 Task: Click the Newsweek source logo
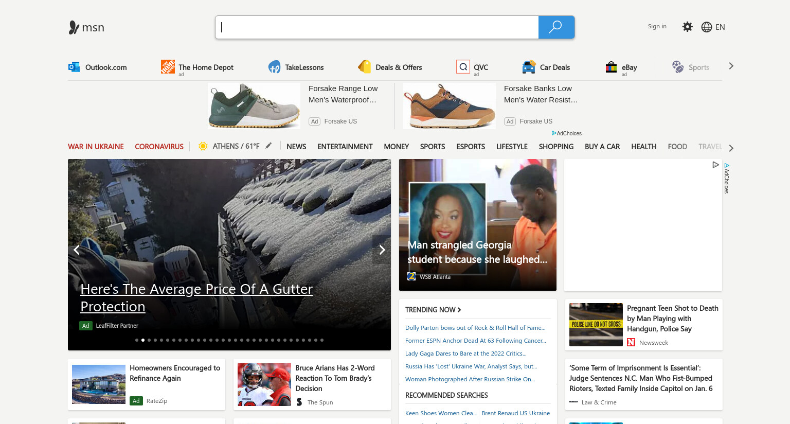(x=631, y=342)
